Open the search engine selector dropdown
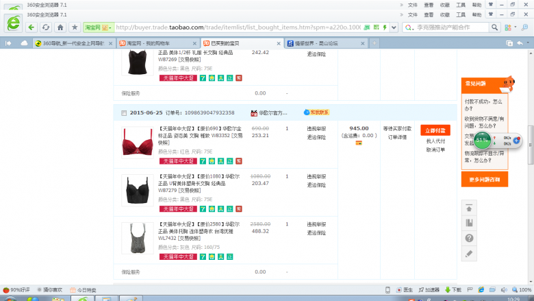The height and width of the screenshot is (301, 534). [x=409, y=27]
